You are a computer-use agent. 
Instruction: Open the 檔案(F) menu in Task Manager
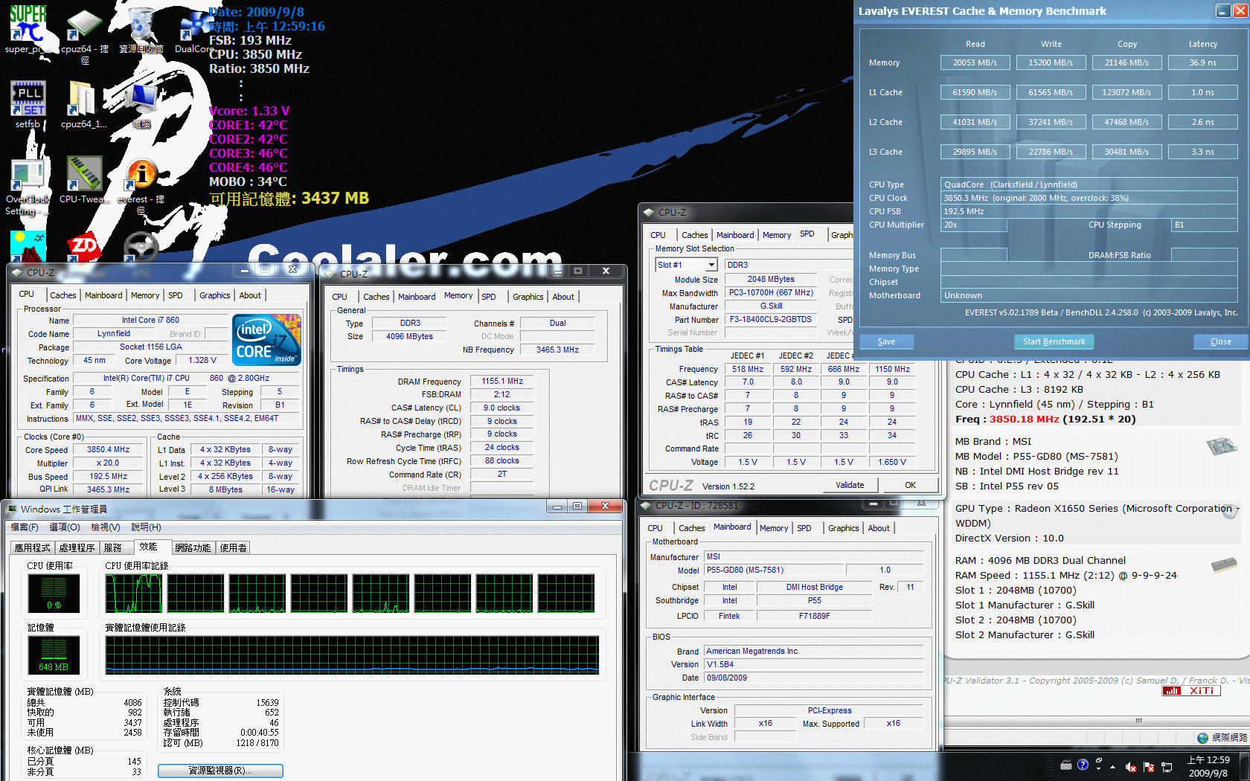(x=25, y=527)
